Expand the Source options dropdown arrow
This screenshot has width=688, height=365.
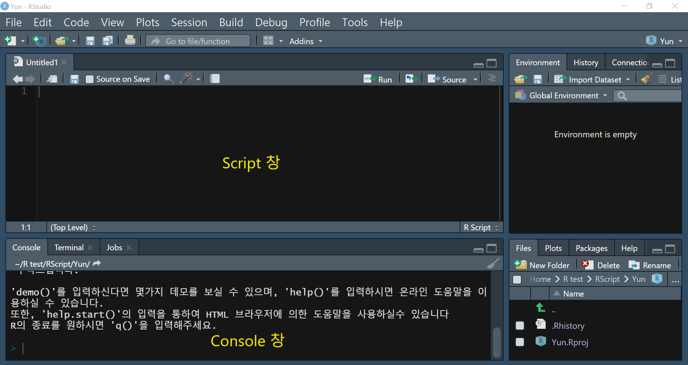475,79
